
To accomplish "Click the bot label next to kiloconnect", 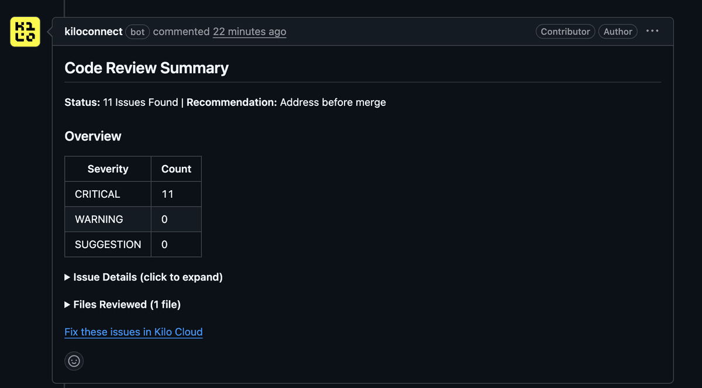I will [137, 32].
